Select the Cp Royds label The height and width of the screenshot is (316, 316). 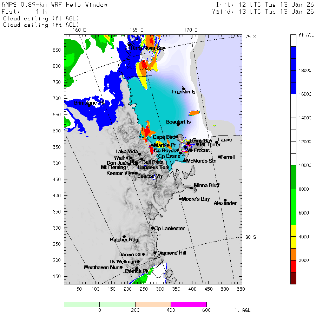coord(165,151)
